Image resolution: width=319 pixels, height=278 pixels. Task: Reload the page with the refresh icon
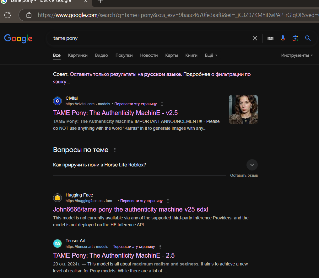8,15
